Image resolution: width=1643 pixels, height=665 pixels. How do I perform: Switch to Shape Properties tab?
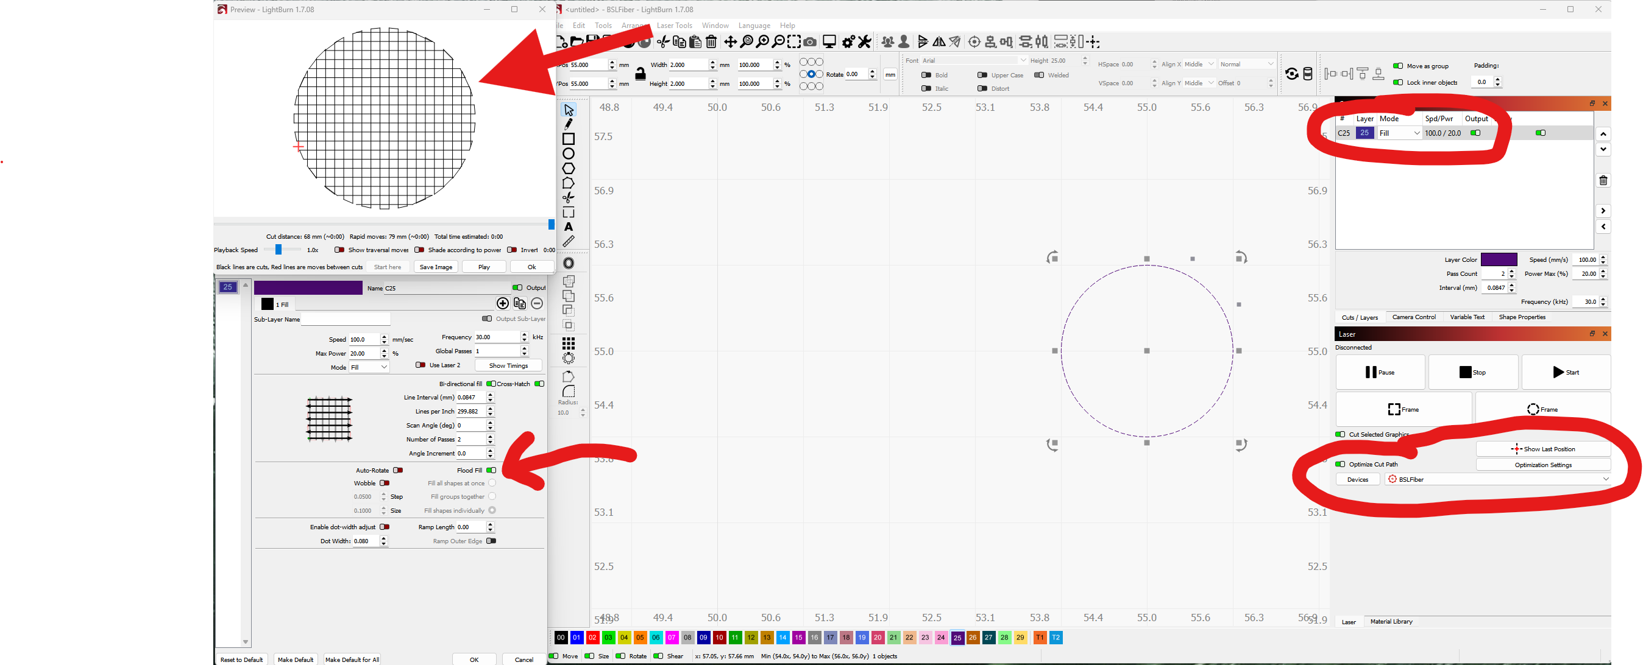tap(1522, 317)
